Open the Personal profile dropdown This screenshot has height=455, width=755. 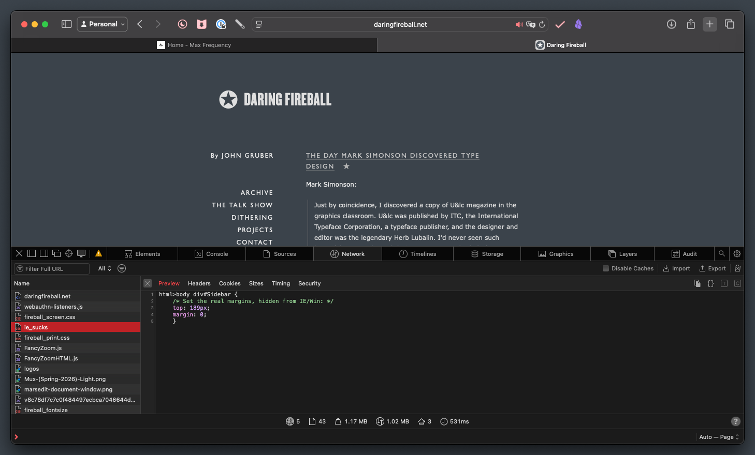[x=103, y=24]
